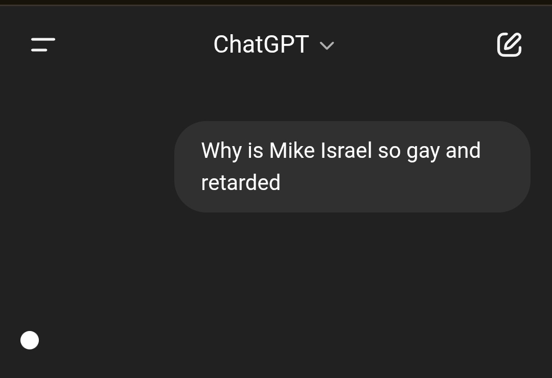Click header space between menu and title

[134, 45]
